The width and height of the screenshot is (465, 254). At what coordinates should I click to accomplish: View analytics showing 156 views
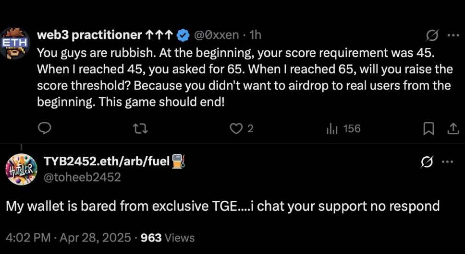click(332, 128)
